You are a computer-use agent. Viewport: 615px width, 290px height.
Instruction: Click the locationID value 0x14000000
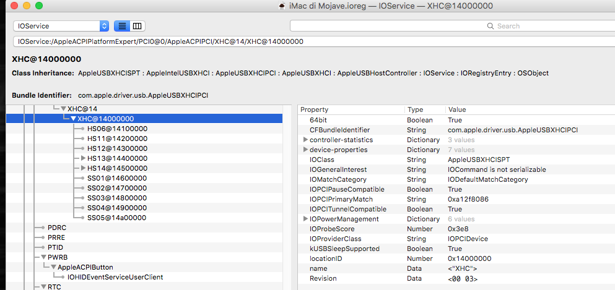click(x=469, y=258)
